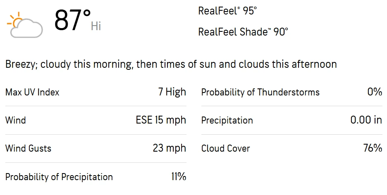
Task: Click the partly sunny weather icon
Action: point(25,25)
